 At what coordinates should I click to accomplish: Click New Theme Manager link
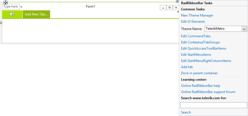[x=197, y=15]
